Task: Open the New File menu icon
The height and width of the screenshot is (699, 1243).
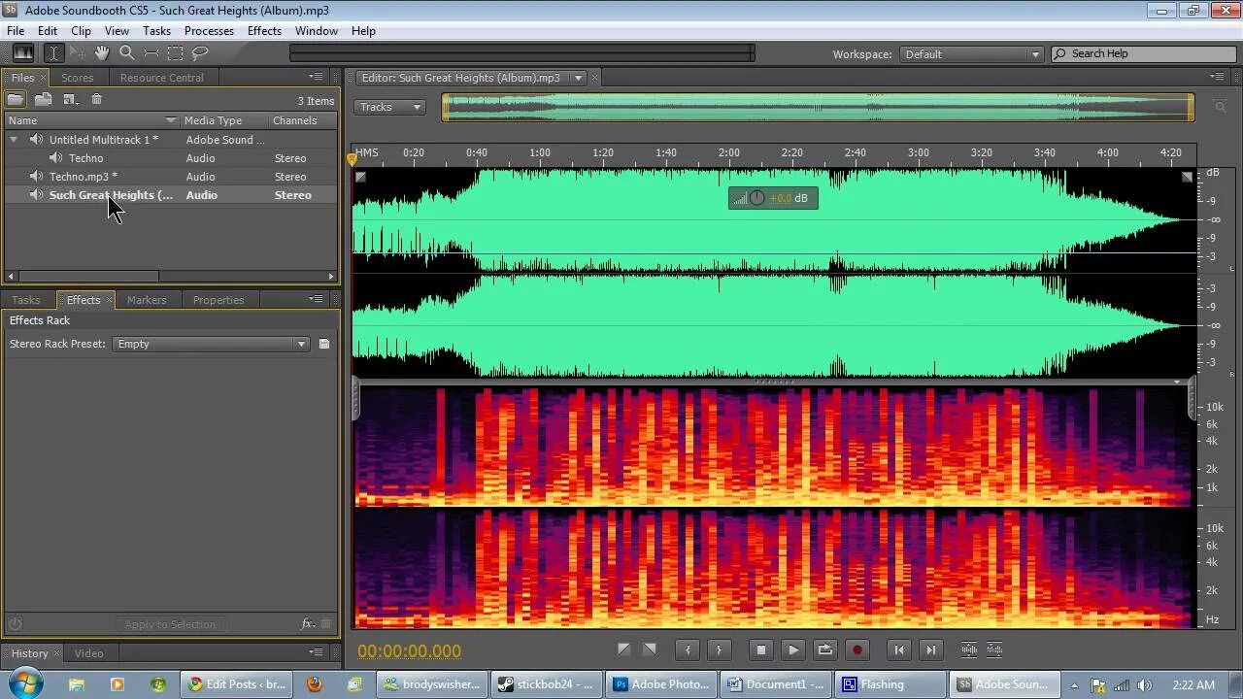Action: (70, 99)
